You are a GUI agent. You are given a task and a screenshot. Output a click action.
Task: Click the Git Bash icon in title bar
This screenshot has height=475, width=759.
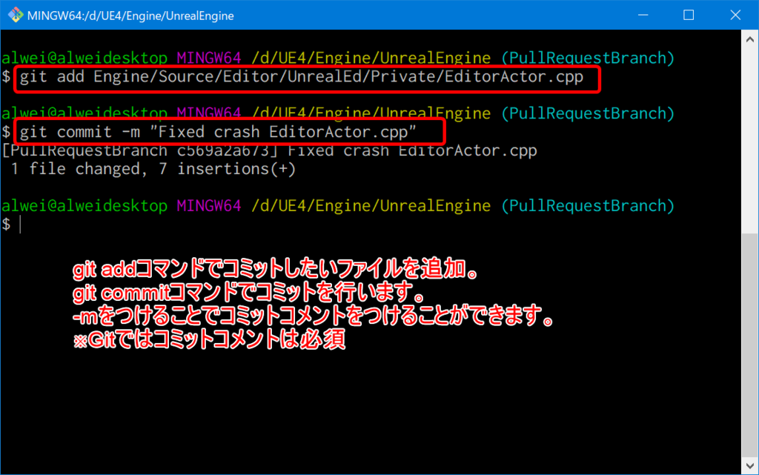(x=16, y=15)
